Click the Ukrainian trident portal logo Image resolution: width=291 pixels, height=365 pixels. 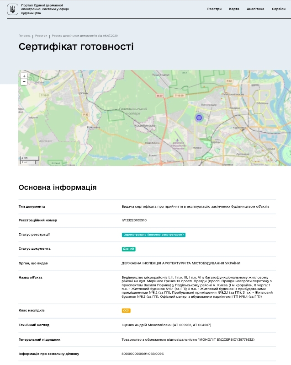point(12,9)
